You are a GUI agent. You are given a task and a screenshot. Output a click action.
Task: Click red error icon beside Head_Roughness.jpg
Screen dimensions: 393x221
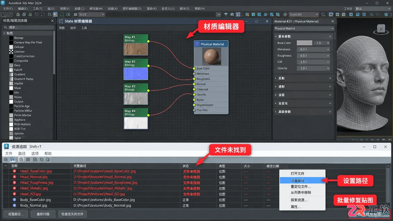click(x=14, y=183)
